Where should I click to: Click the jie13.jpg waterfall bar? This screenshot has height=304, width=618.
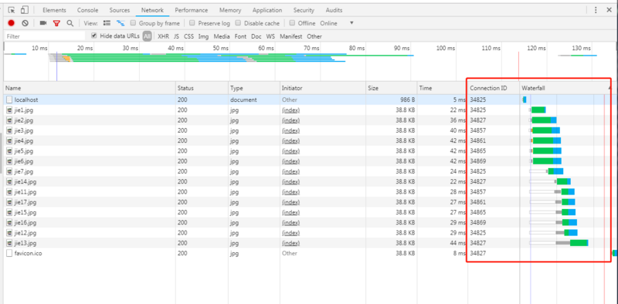pyautogui.click(x=579, y=243)
